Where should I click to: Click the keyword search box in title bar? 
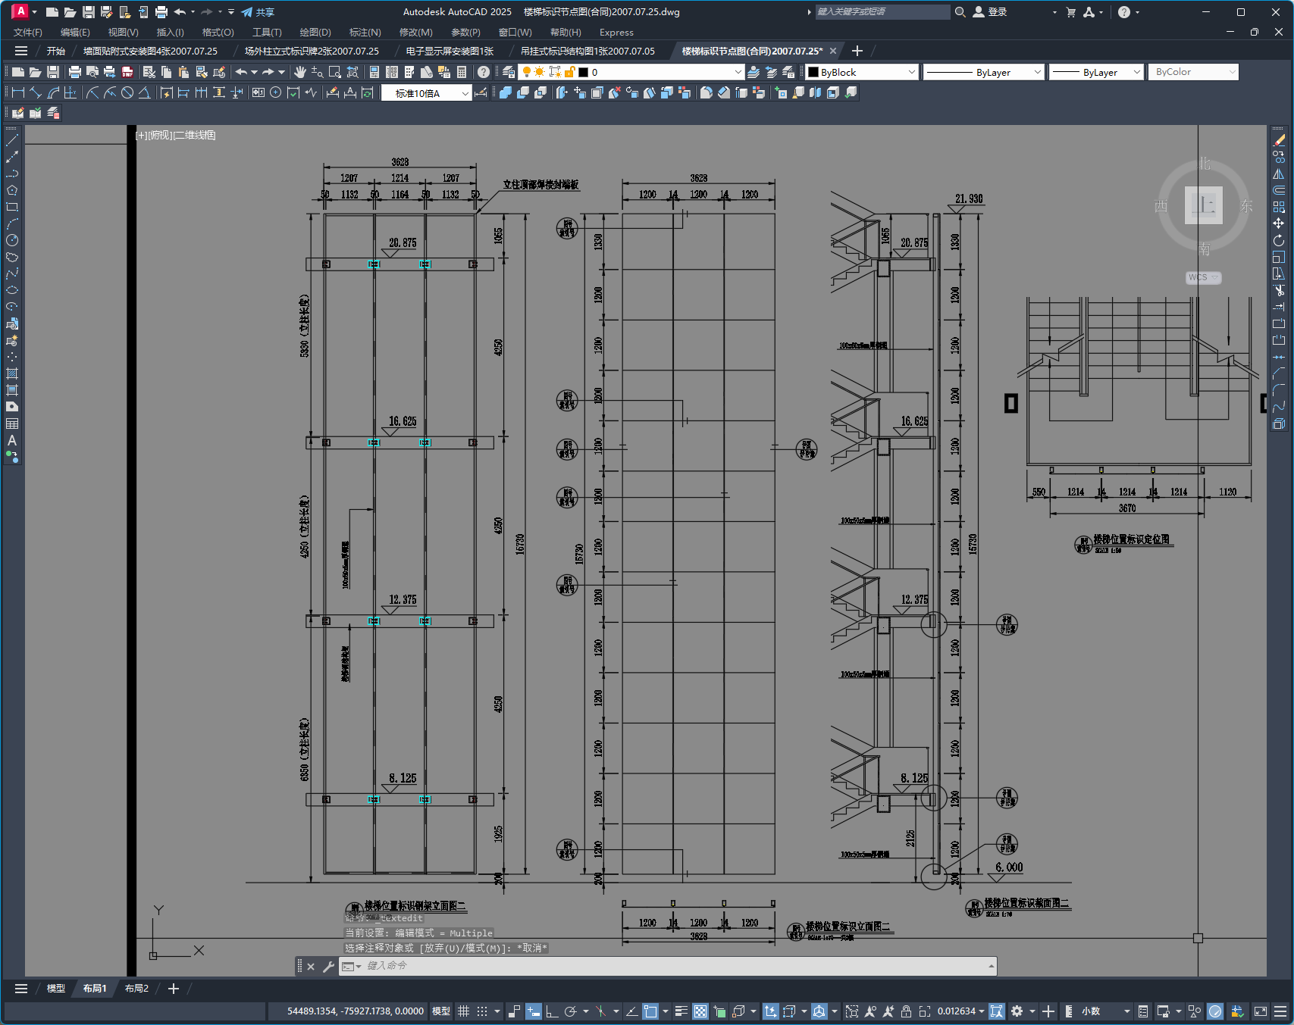click(x=882, y=12)
